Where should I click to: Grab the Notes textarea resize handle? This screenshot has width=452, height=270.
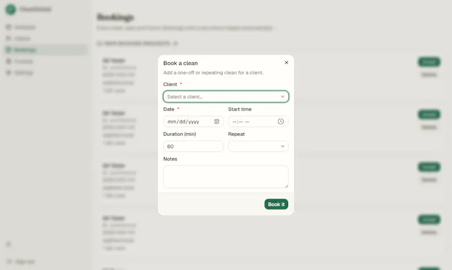[286, 186]
